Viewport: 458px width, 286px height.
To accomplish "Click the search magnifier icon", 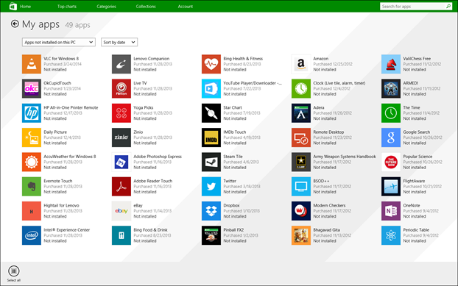I will [448, 6].
